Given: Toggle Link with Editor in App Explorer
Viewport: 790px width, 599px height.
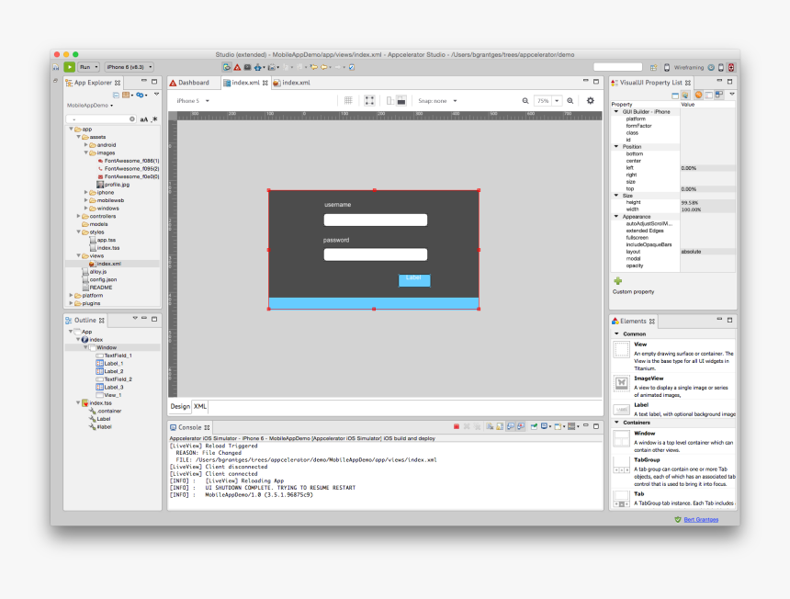Looking at the screenshot, I should [x=140, y=95].
